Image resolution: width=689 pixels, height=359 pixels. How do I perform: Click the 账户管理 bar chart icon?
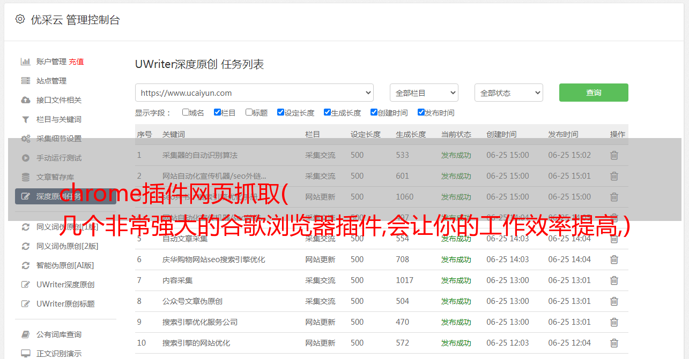click(25, 62)
